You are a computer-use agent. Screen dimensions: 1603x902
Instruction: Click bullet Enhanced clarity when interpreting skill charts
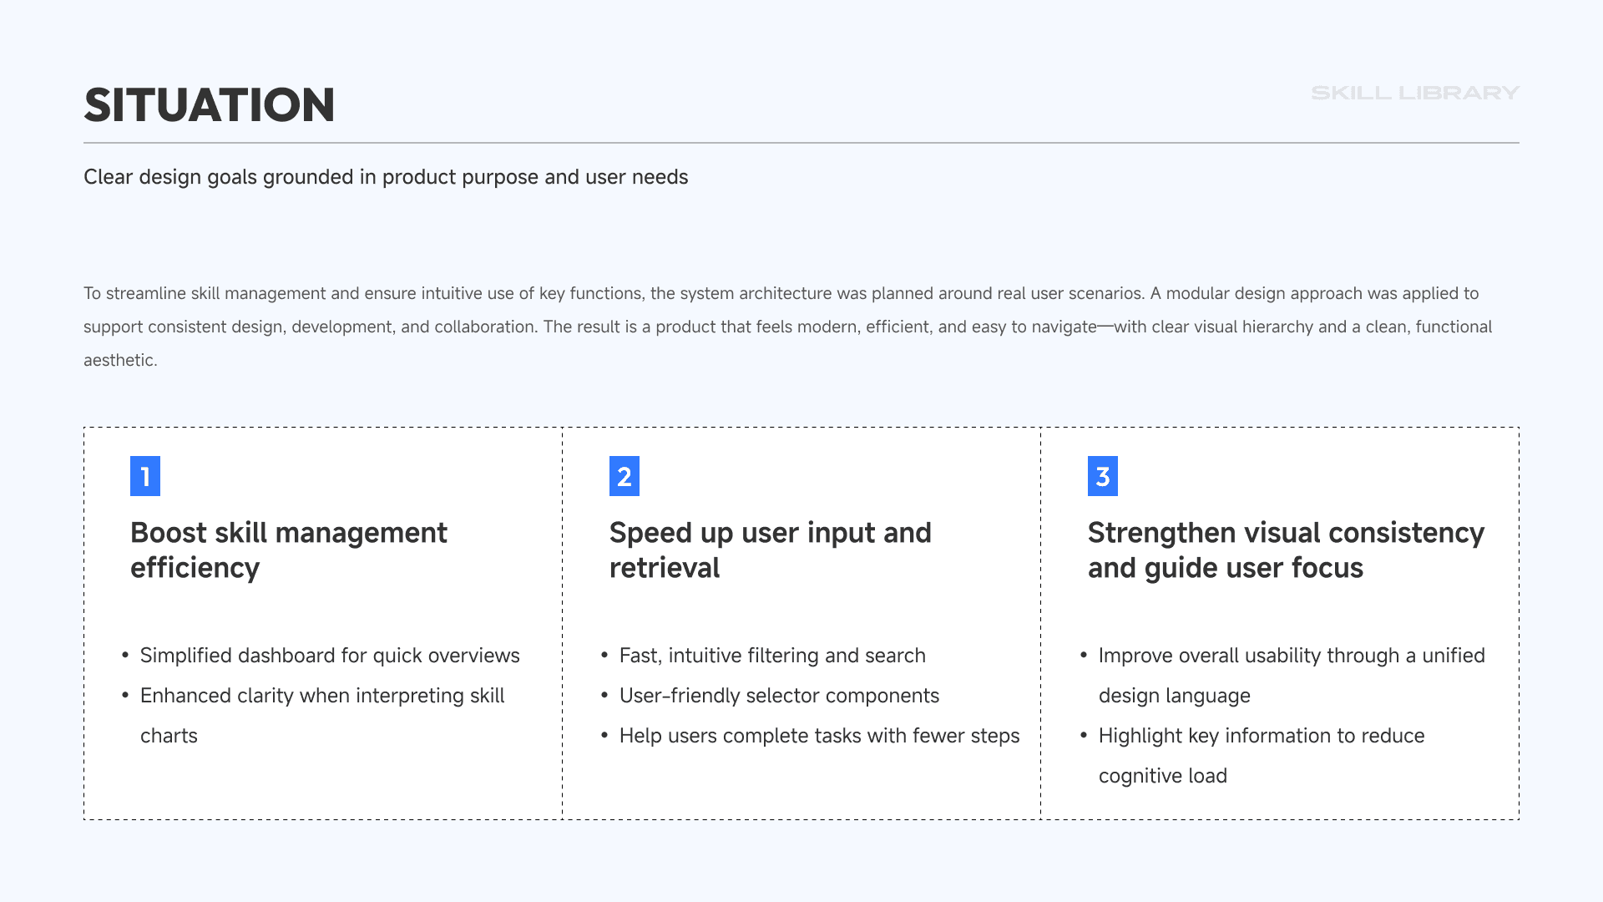tap(321, 696)
